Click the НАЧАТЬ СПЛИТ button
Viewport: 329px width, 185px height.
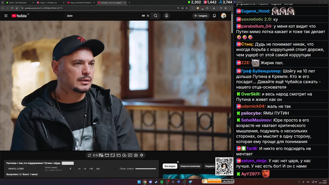point(16,169)
